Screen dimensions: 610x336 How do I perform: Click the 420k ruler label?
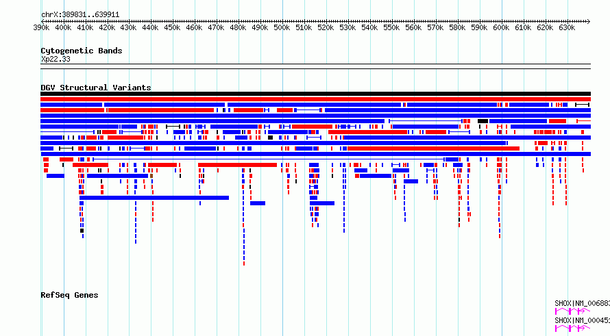pyautogui.click(x=107, y=28)
